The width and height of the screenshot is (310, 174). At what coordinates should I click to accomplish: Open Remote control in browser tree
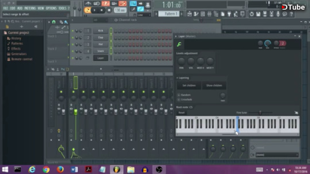21,59
